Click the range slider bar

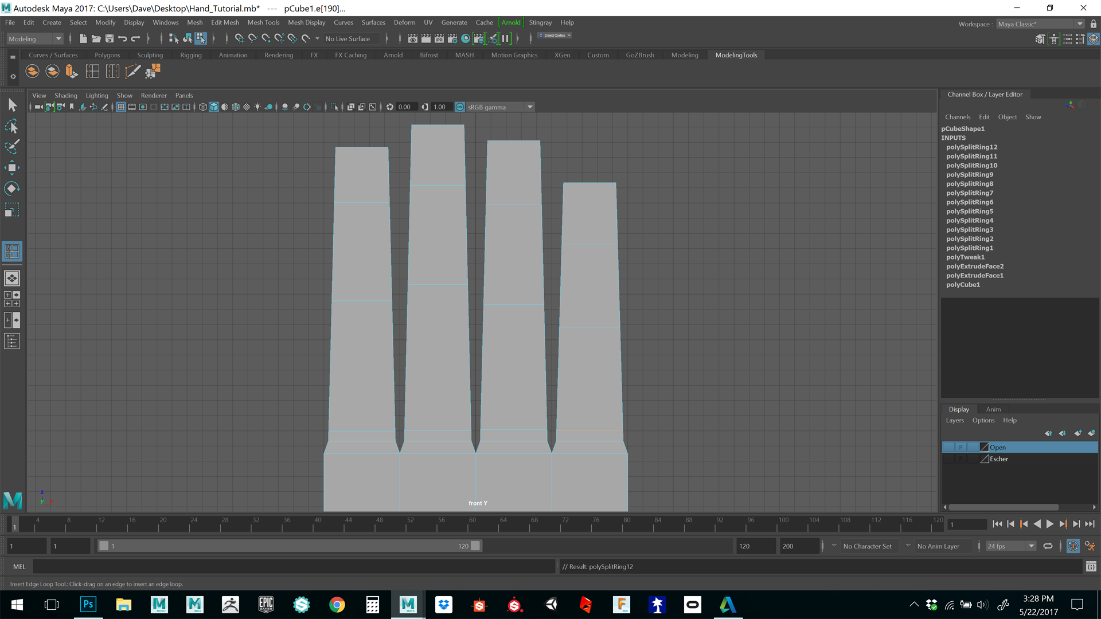click(x=290, y=546)
